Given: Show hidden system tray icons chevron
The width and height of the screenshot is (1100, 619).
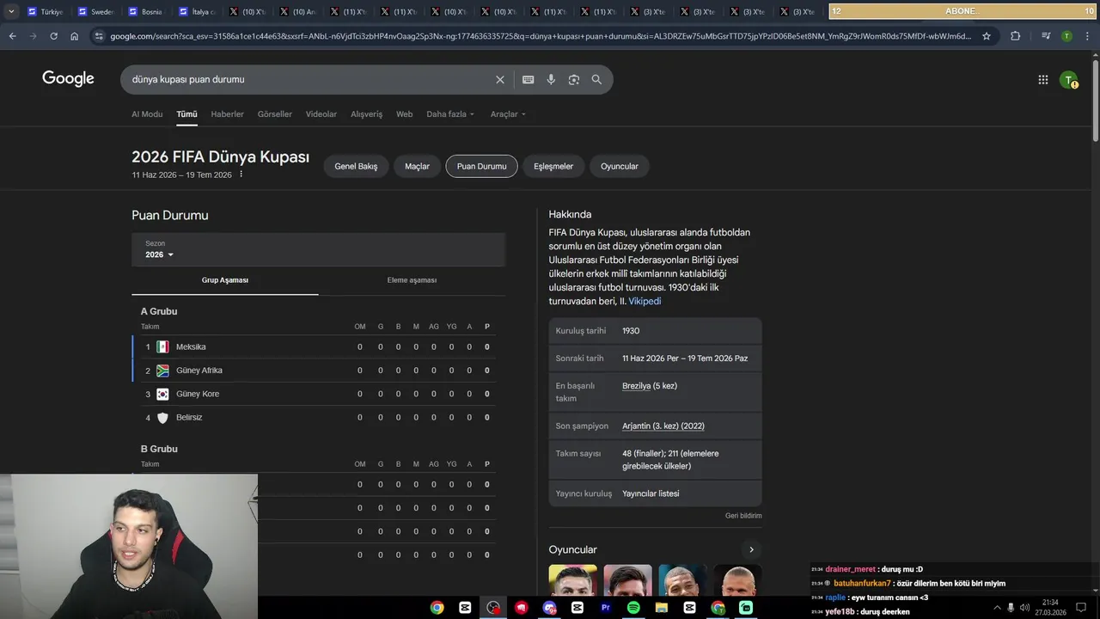Looking at the screenshot, I should coord(997,608).
